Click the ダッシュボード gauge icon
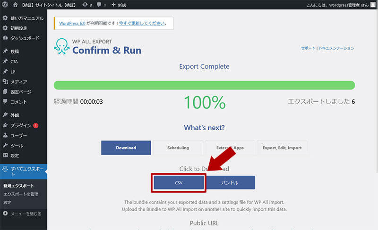Viewport: 378px width, 230px height. tap(5, 38)
